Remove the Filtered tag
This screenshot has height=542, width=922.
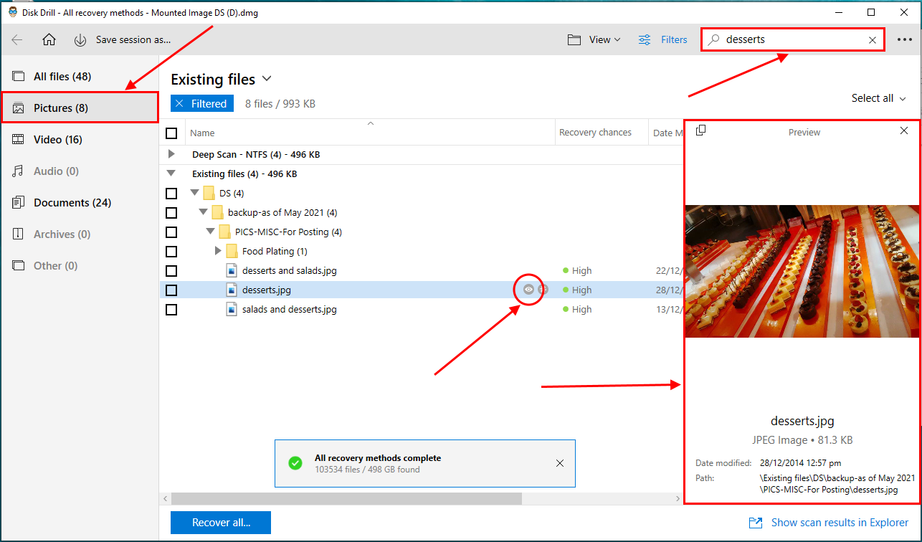pos(179,104)
